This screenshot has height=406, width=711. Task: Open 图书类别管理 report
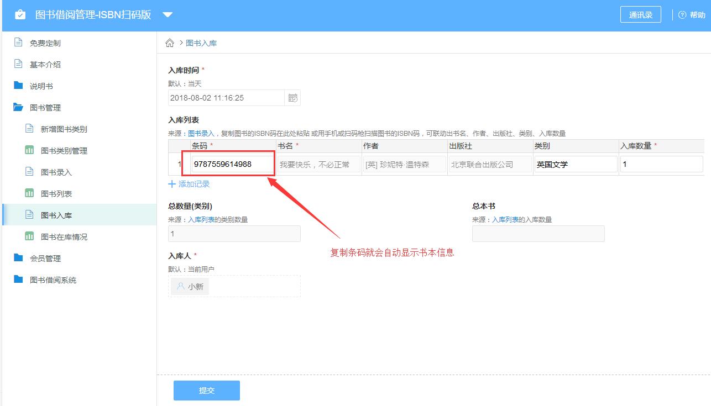64,151
